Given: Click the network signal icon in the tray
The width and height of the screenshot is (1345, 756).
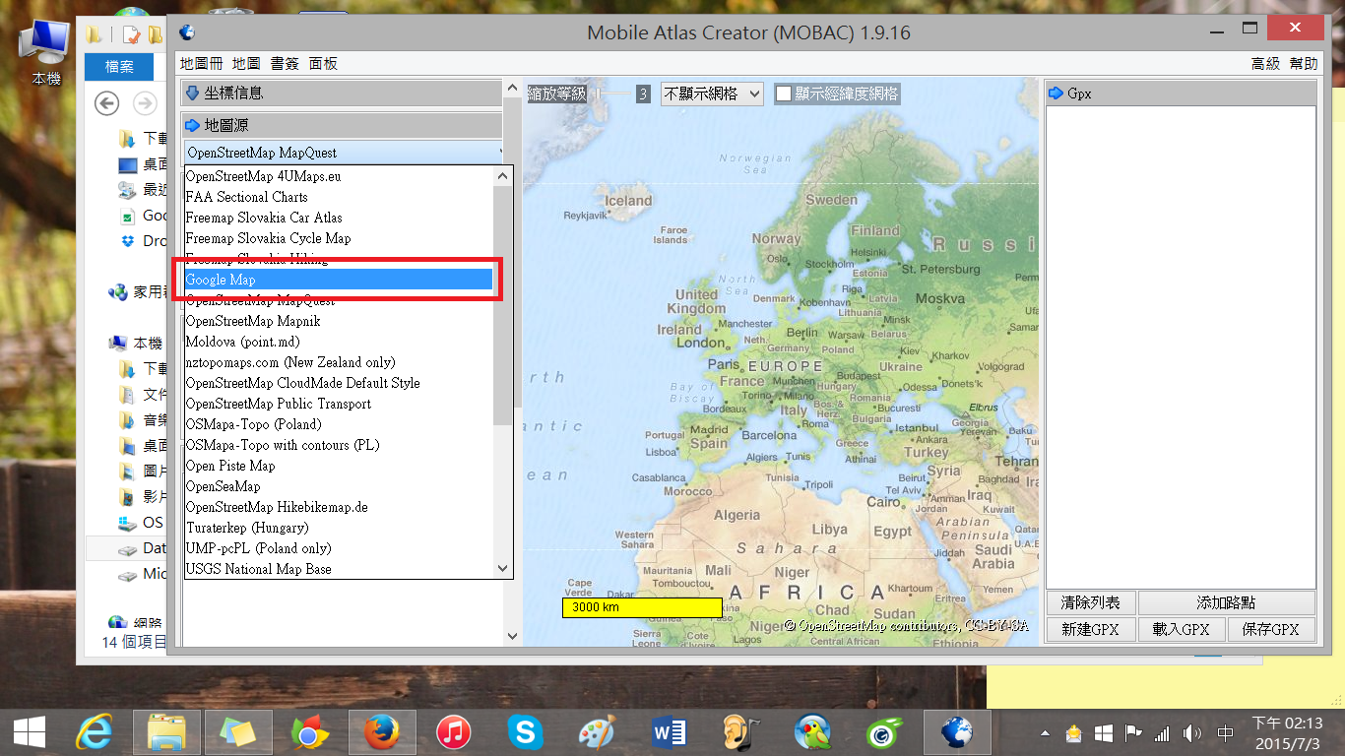Looking at the screenshot, I should (1163, 733).
